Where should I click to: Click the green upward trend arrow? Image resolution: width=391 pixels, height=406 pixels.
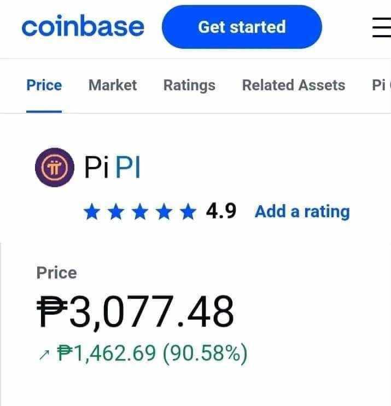tap(44, 355)
